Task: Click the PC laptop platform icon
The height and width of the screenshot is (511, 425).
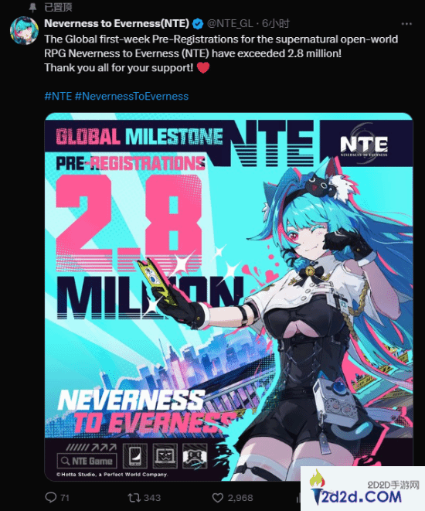Action: 165,456
